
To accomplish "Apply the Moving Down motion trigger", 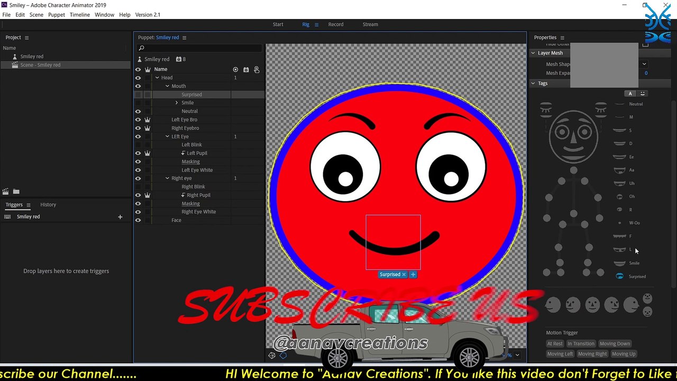I will click(615, 344).
